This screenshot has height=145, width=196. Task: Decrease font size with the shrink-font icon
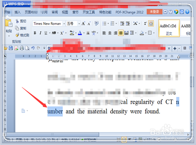point(89,24)
